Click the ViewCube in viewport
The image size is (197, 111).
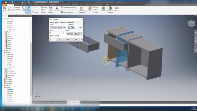point(191,24)
